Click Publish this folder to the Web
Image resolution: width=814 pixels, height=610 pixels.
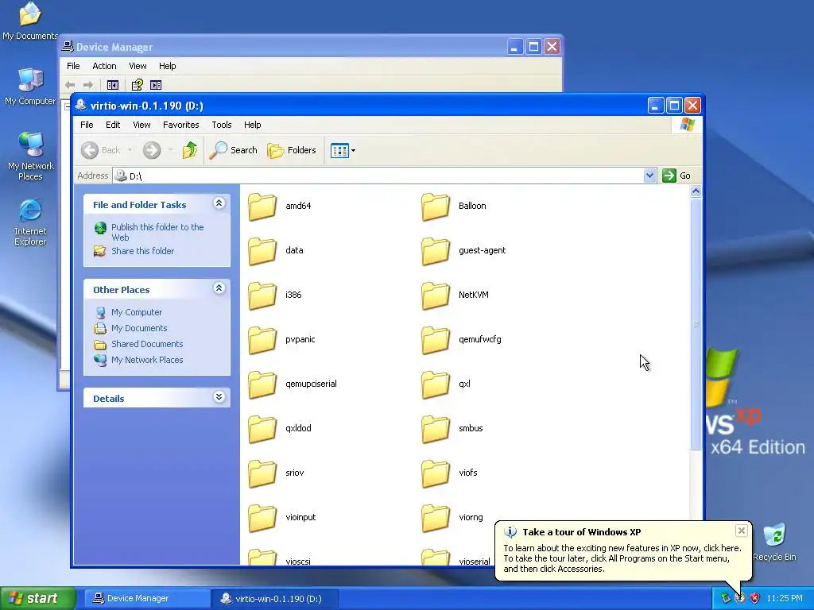(x=157, y=232)
